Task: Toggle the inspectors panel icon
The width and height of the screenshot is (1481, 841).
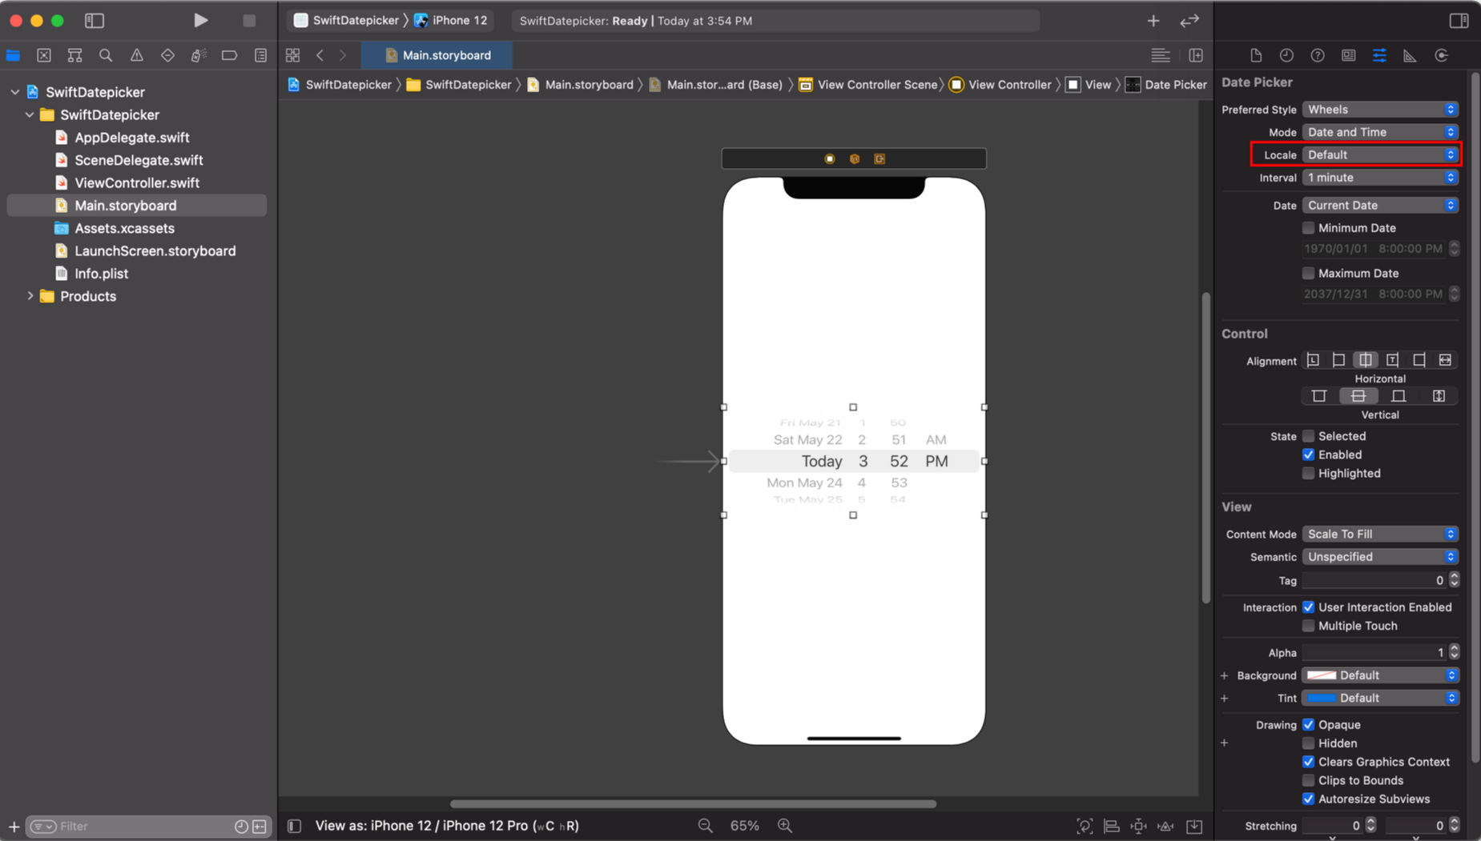Action: [1459, 21]
